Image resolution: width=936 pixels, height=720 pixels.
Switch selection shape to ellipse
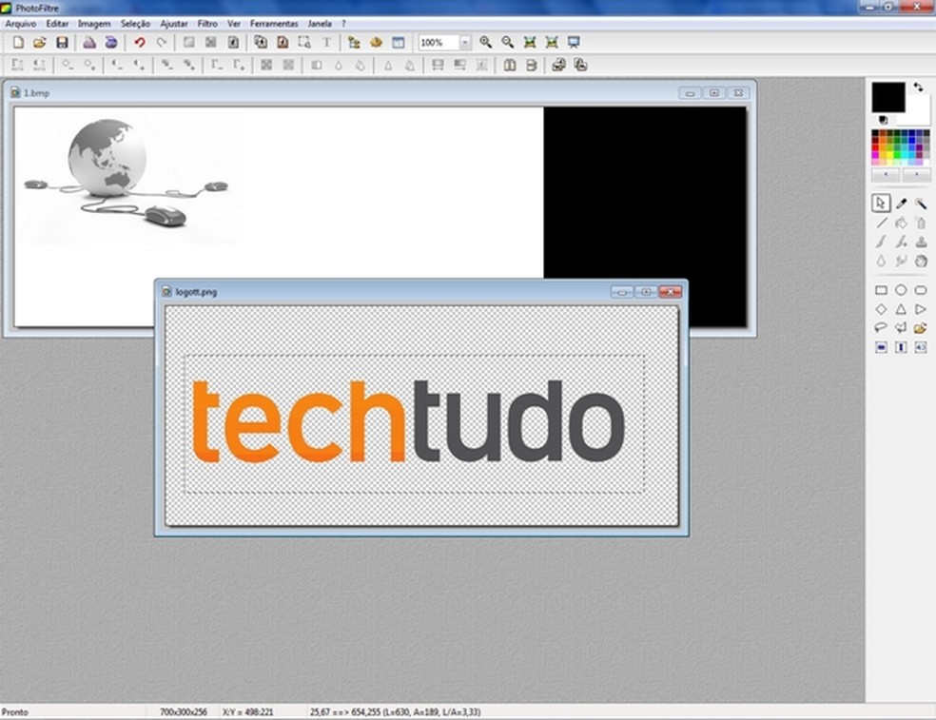pos(901,290)
